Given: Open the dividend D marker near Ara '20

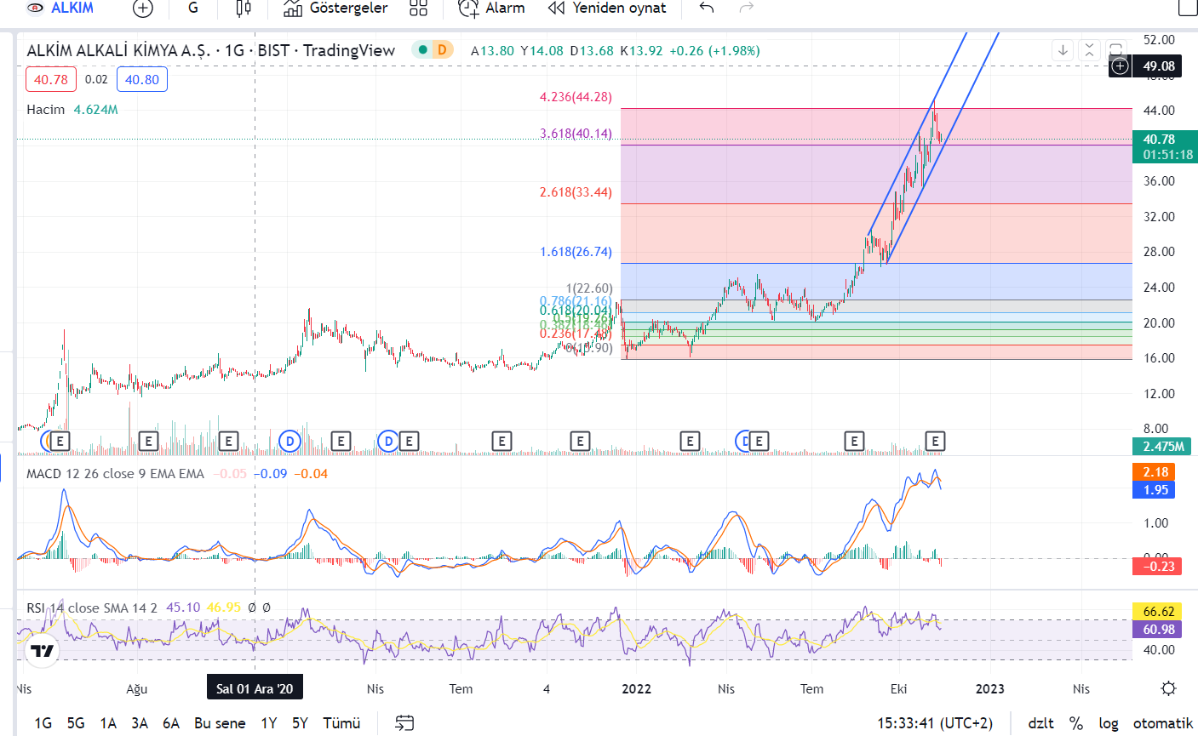Looking at the screenshot, I should pos(290,441).
